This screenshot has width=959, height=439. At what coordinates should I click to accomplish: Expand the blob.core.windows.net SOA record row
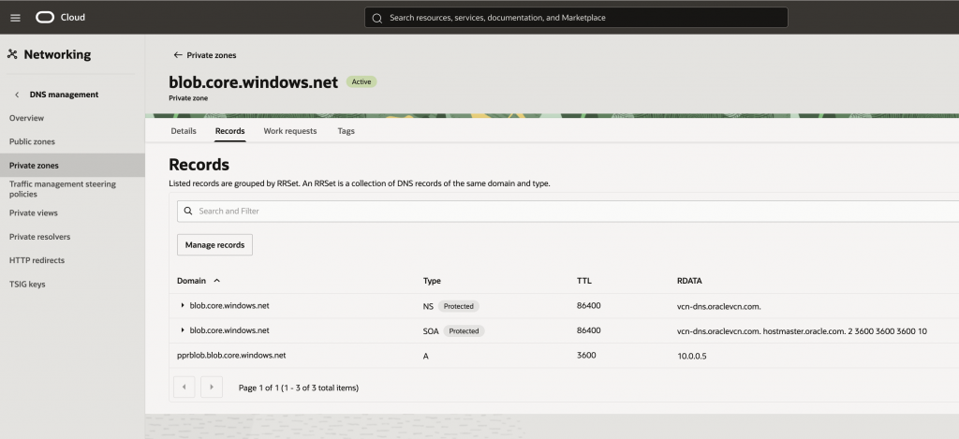[x=183, y=330]
